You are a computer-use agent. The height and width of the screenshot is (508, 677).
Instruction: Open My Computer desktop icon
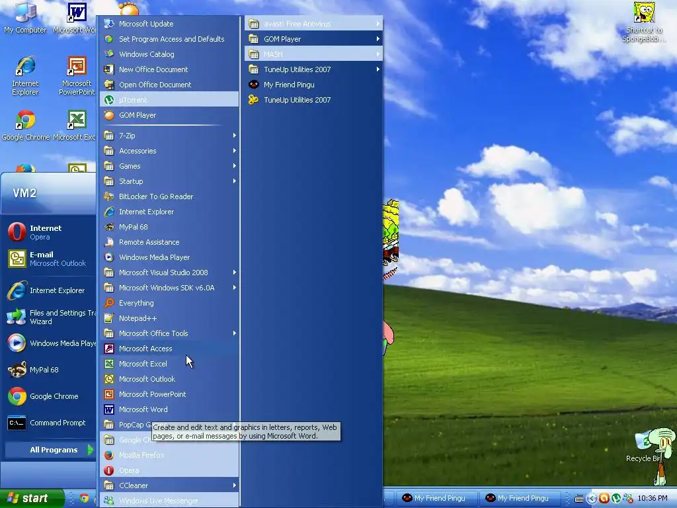(x=25, y=18)
